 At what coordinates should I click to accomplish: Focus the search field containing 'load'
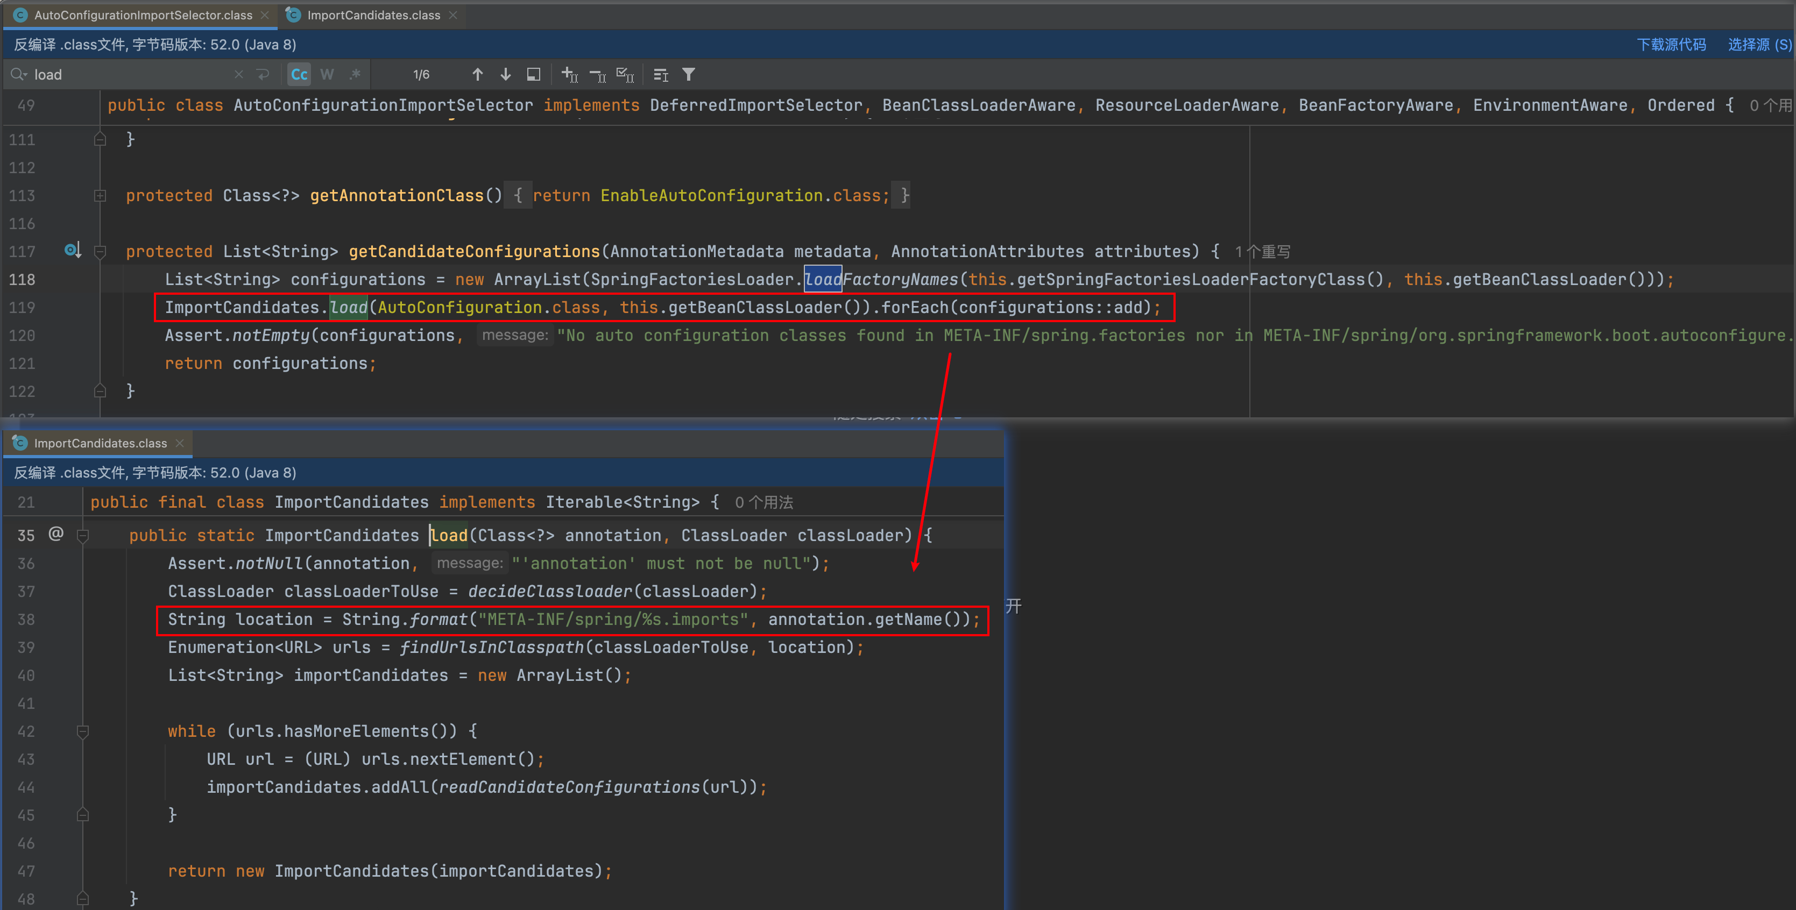(132, 75)
